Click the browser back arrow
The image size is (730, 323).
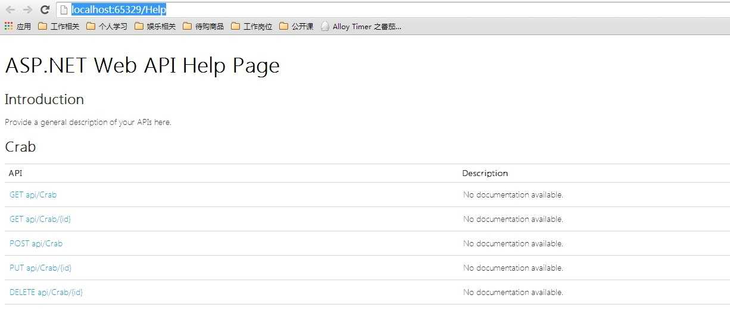pos(10,10)
